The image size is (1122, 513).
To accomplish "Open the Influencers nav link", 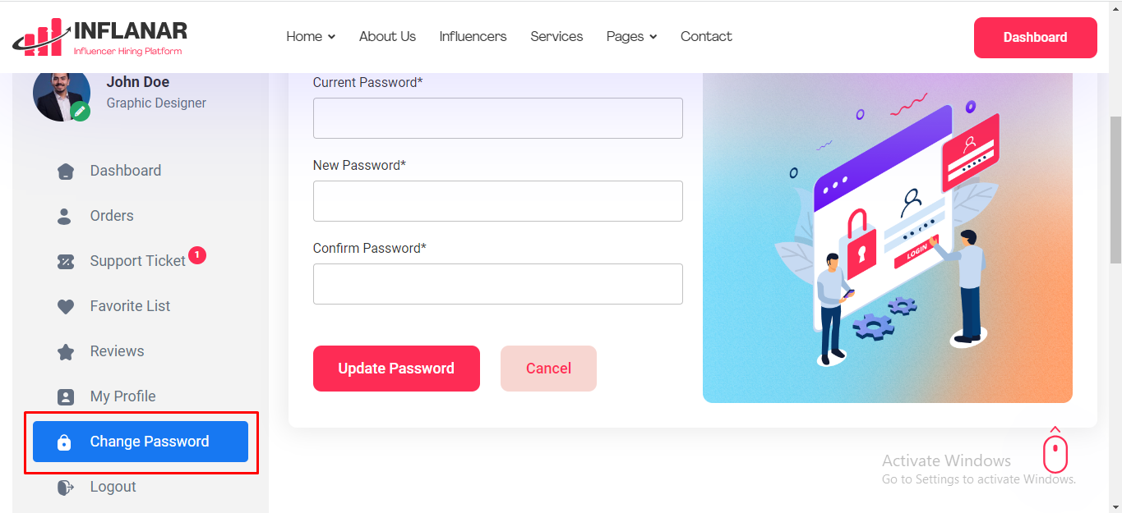I will pos(473,37).
